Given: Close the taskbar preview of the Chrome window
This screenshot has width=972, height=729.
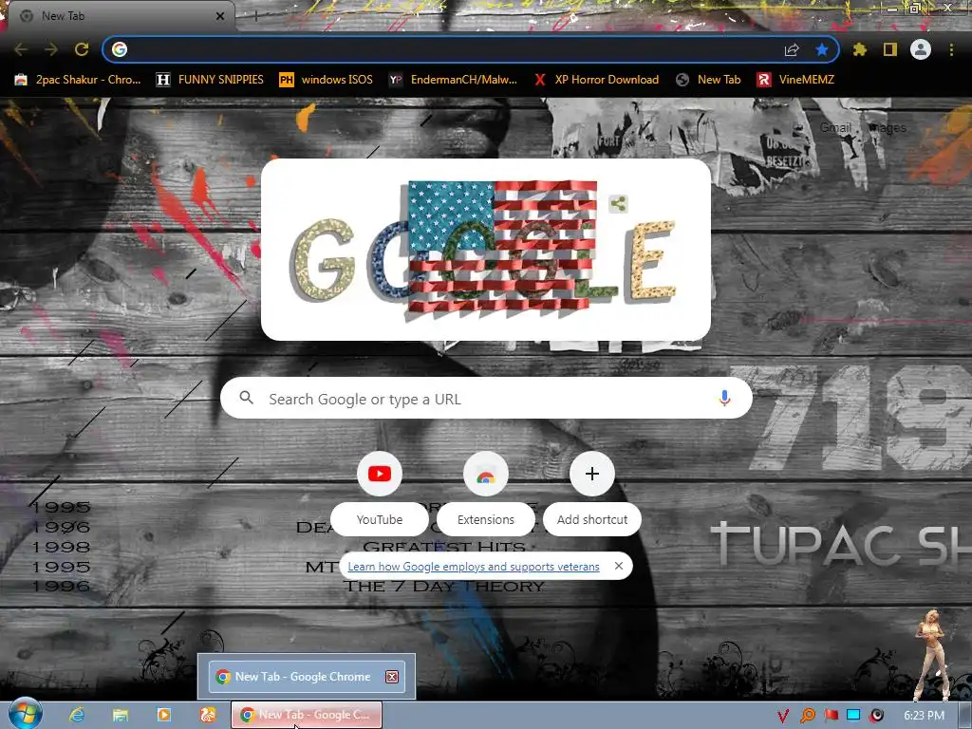Looking at the screenshot, I should (x=392, y=676).
